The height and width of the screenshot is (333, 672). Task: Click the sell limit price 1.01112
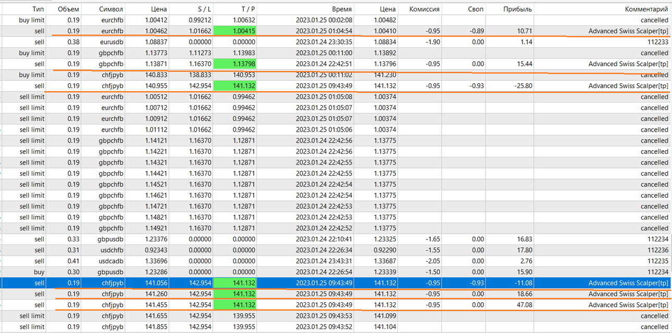pos(155,130)
